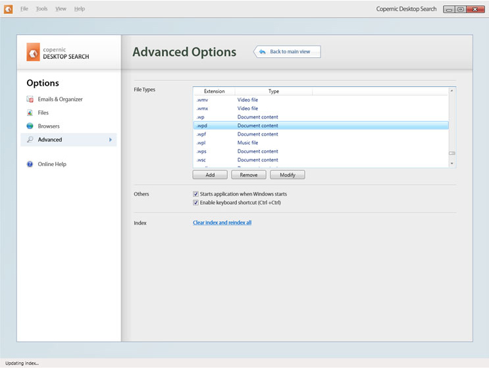Click the Advanced magnifier icon
This screenshot has height=368, width=489.
tap(30, 140)
